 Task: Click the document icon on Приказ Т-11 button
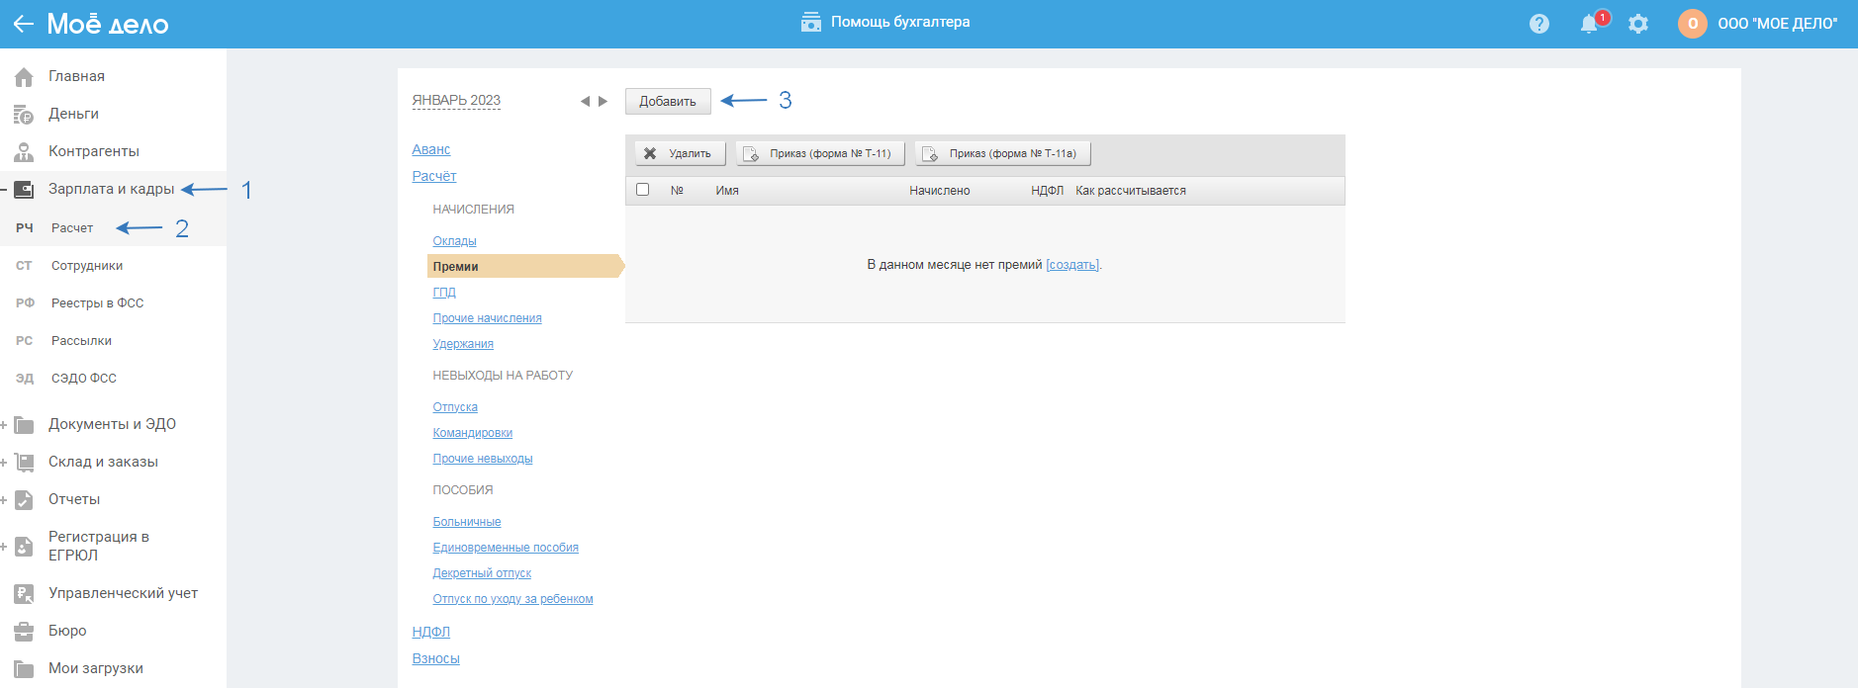pyautogui.click(x=751, y=153)
